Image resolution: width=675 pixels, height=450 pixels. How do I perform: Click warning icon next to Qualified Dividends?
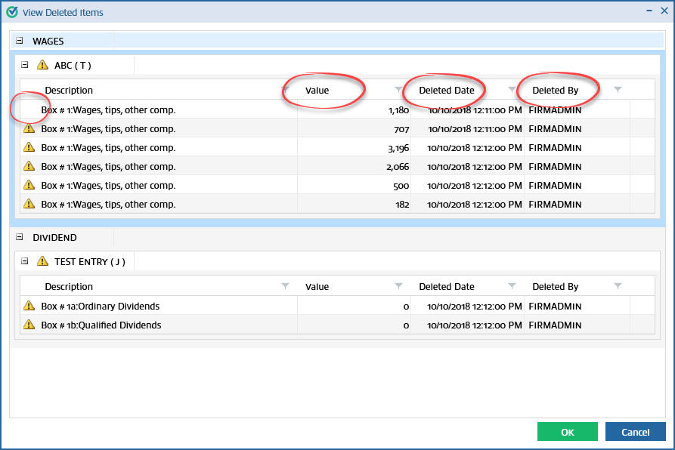[x=29, y=325]
